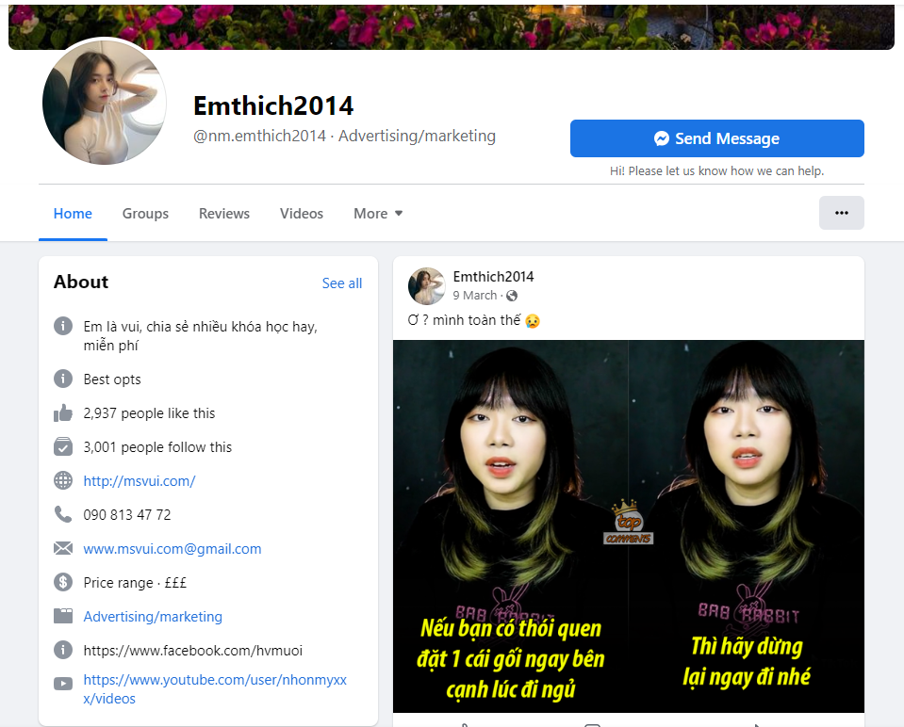Click the YouTube play icon in About
This screenshot has height=727, width=904.
click(63, 684)
